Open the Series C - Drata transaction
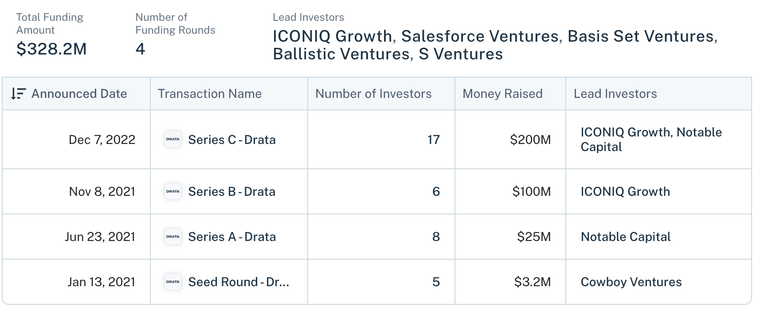 point(232,140)
